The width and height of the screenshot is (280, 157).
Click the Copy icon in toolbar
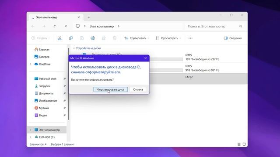coord(71,38)
